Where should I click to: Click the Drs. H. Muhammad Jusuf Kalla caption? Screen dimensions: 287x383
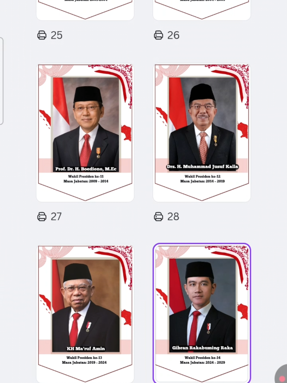tap(203, 167)
